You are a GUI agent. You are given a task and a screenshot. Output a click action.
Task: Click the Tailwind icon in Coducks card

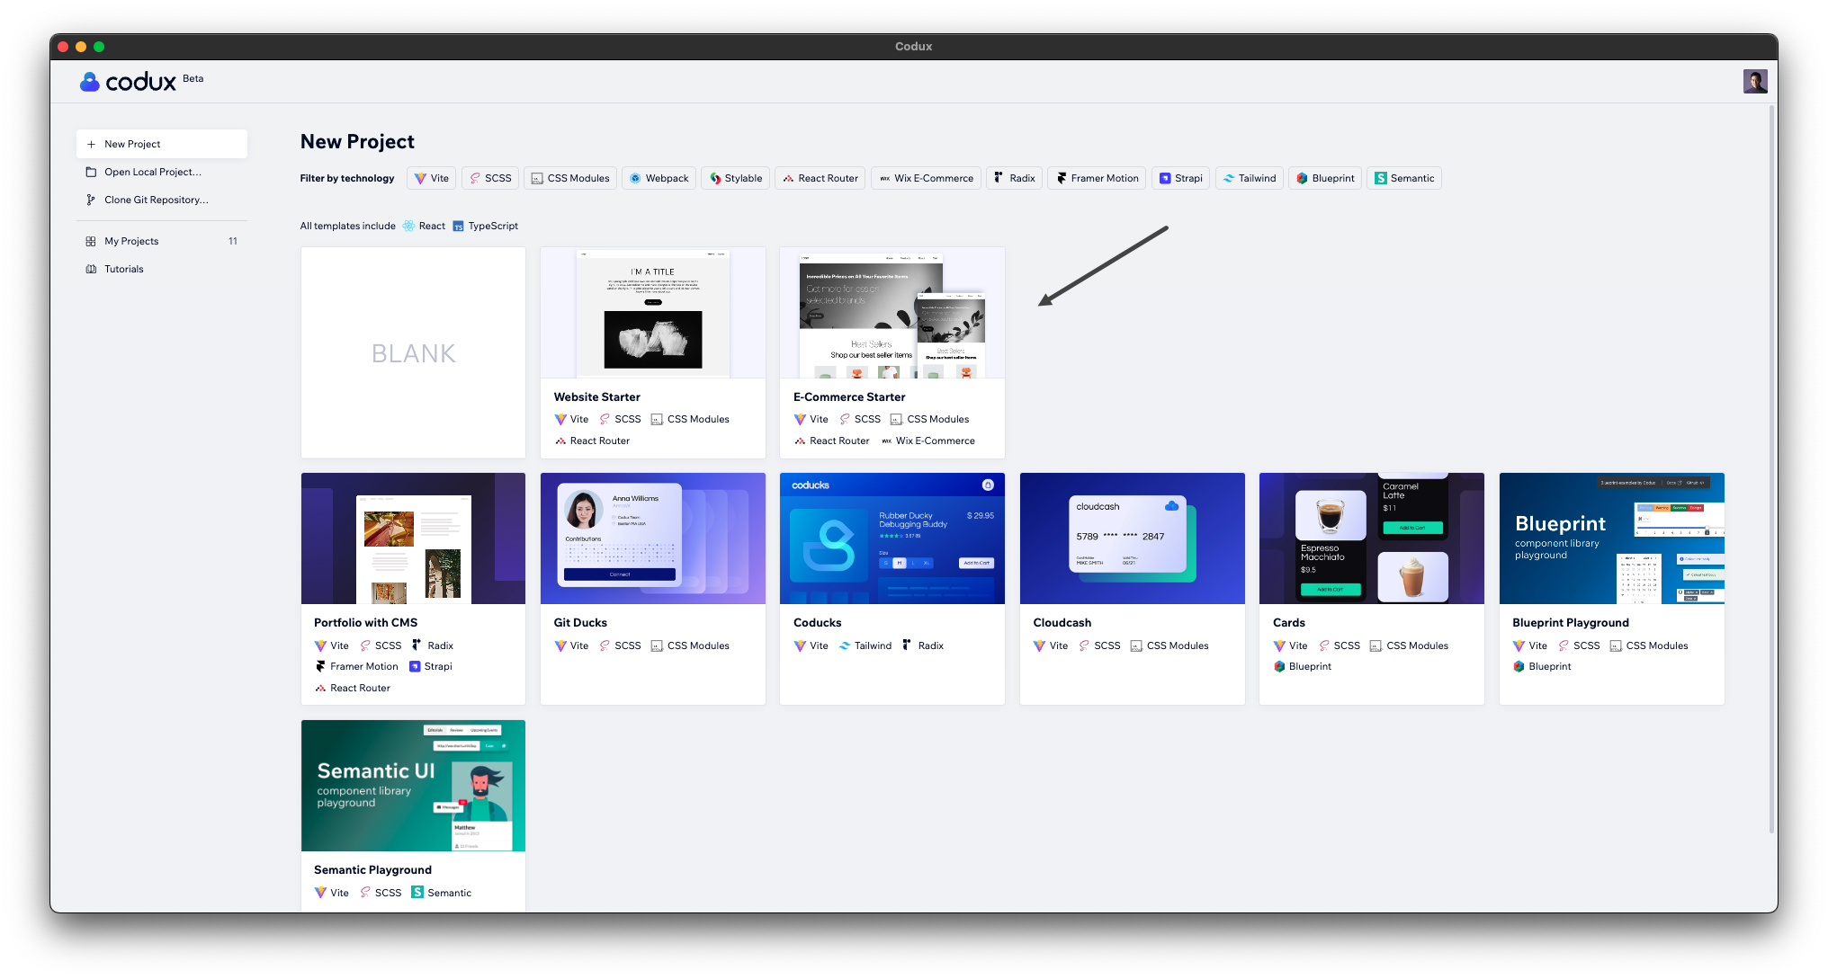tap(845, 645)
